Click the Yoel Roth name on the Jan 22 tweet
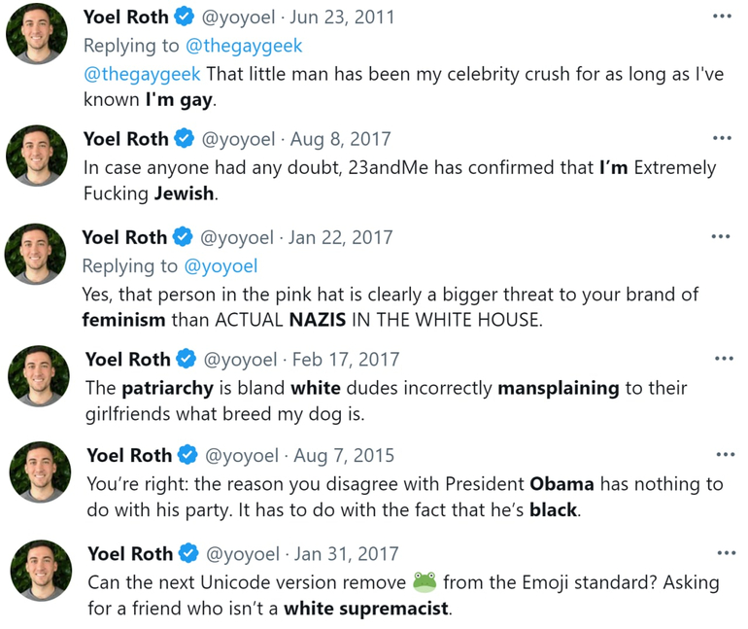Screen dimensions: 748x629 click(124, 237)
